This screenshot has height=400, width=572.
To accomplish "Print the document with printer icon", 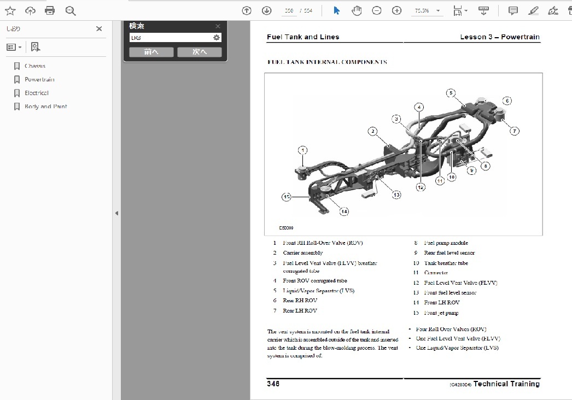I will [x=50, y=10].
